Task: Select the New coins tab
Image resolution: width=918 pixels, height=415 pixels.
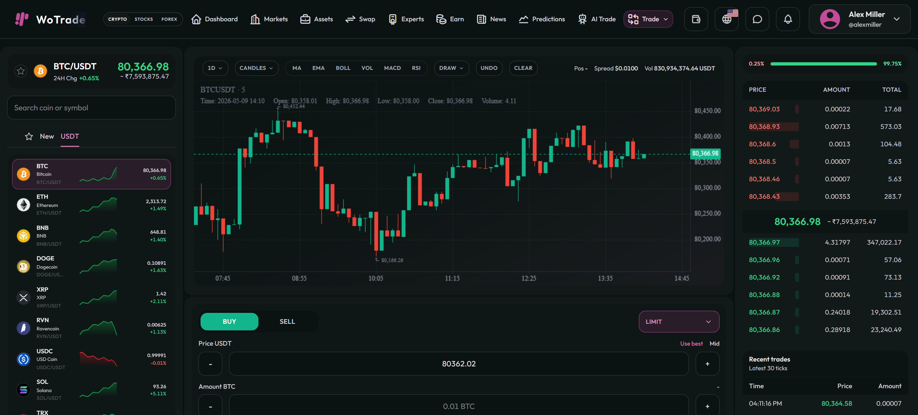Action: 47,137
